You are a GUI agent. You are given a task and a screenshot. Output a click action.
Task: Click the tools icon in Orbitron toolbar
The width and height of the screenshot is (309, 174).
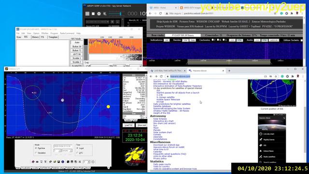point(50,162)
